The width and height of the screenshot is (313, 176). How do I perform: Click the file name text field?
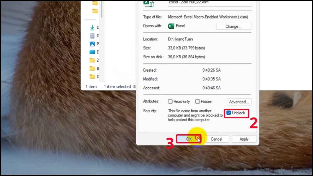click(210, 3)
